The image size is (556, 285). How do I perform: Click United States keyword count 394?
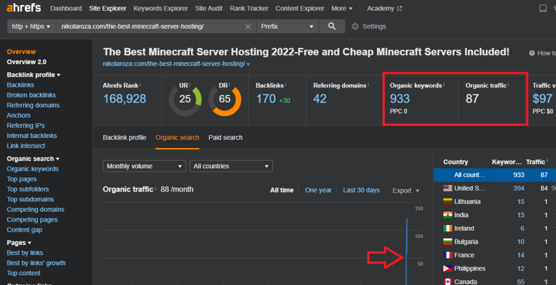tap(519, 188)
